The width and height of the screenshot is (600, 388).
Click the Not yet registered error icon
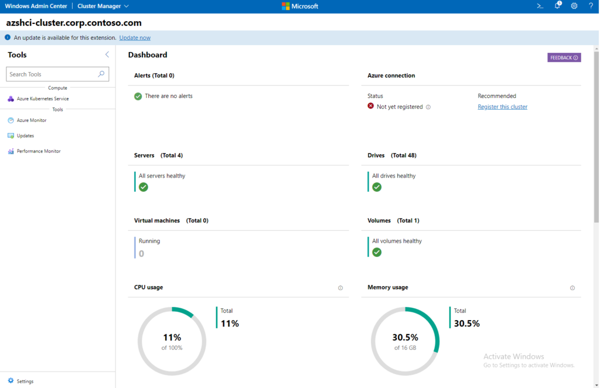point(371,106)
